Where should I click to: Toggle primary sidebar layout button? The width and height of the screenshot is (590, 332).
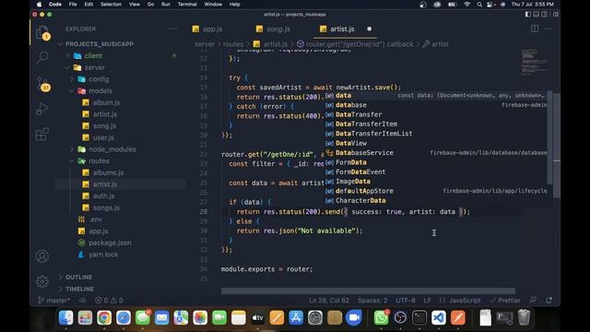pyautogui.click(x=528, y=15)
